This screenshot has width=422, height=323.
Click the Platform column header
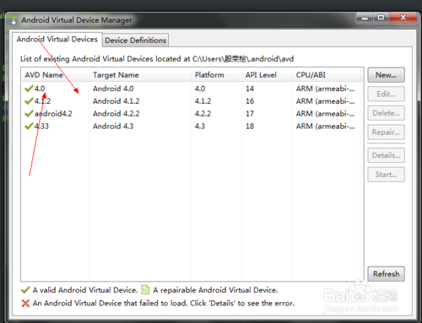(216, 75)
